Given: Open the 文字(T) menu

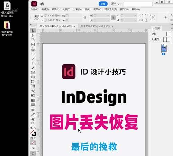Looking at the screenshot, I should (x=66, y=9).
